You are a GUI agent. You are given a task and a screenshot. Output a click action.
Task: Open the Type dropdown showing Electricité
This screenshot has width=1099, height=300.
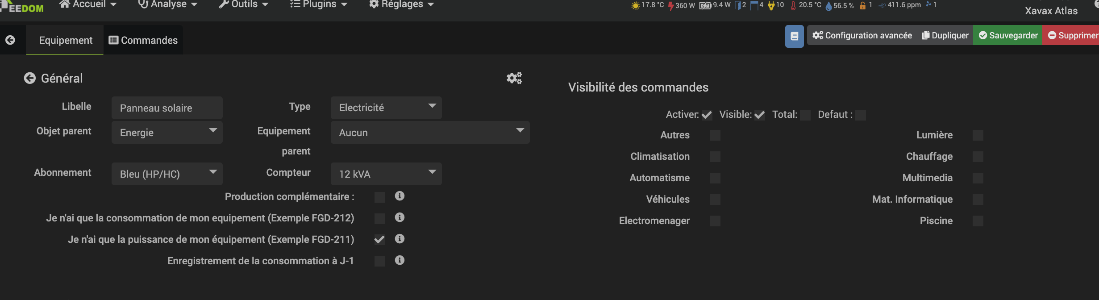pyautogui.click(x=386, y=108)
